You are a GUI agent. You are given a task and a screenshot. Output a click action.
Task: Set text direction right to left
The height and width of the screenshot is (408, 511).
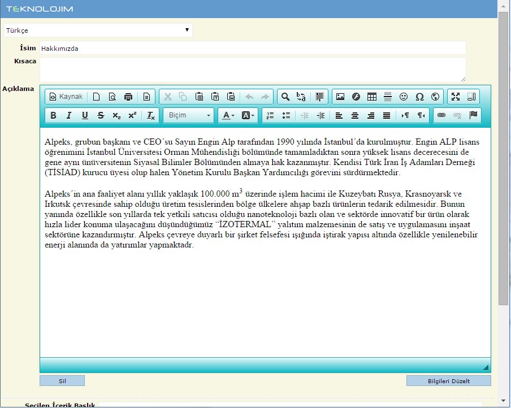click(x=421, y=115)
